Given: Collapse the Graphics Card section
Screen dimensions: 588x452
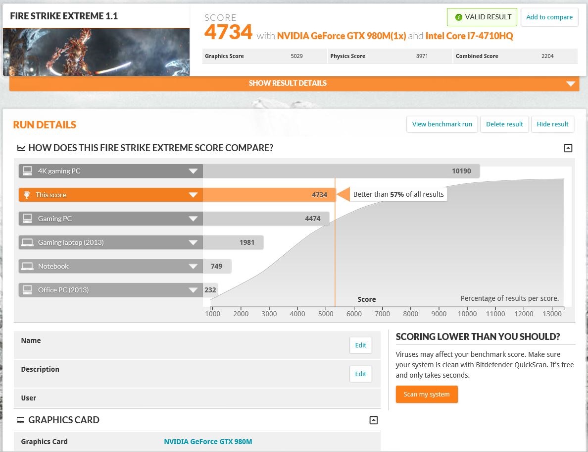Looking at the screenshot, I should coord(374,420).
